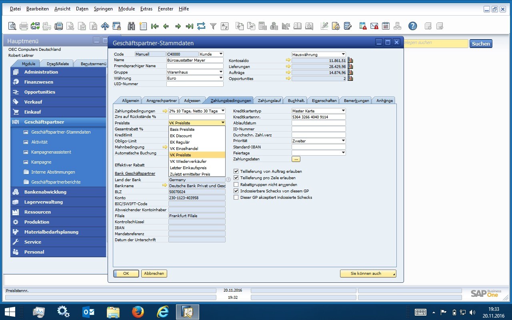The image size is (512, 320).
Task: Uncheck Teillieferung von Auftrag erlauben
Action: [236, 171]
